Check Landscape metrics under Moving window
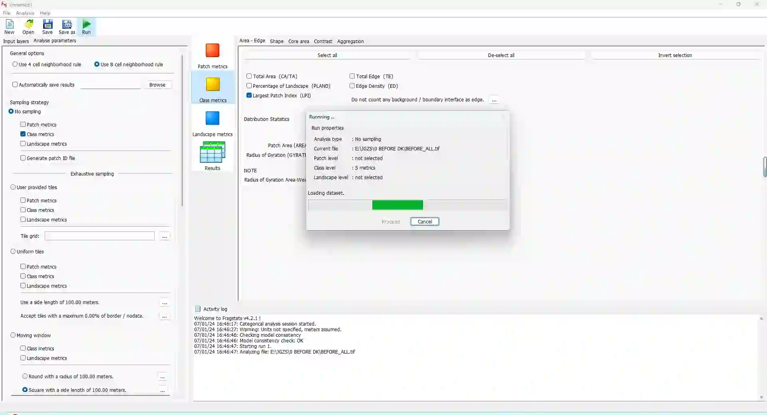Viewport: 767px width, 415px height. point(23,358)
